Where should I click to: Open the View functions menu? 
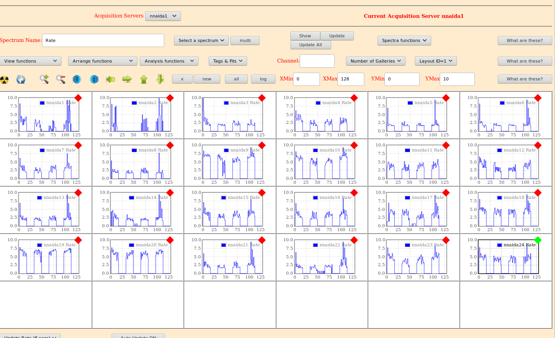click(x=30, y=61)
